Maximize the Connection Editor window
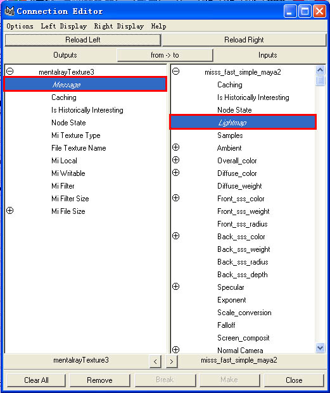This screenshot has width=330, height=393. click(305, 11)
